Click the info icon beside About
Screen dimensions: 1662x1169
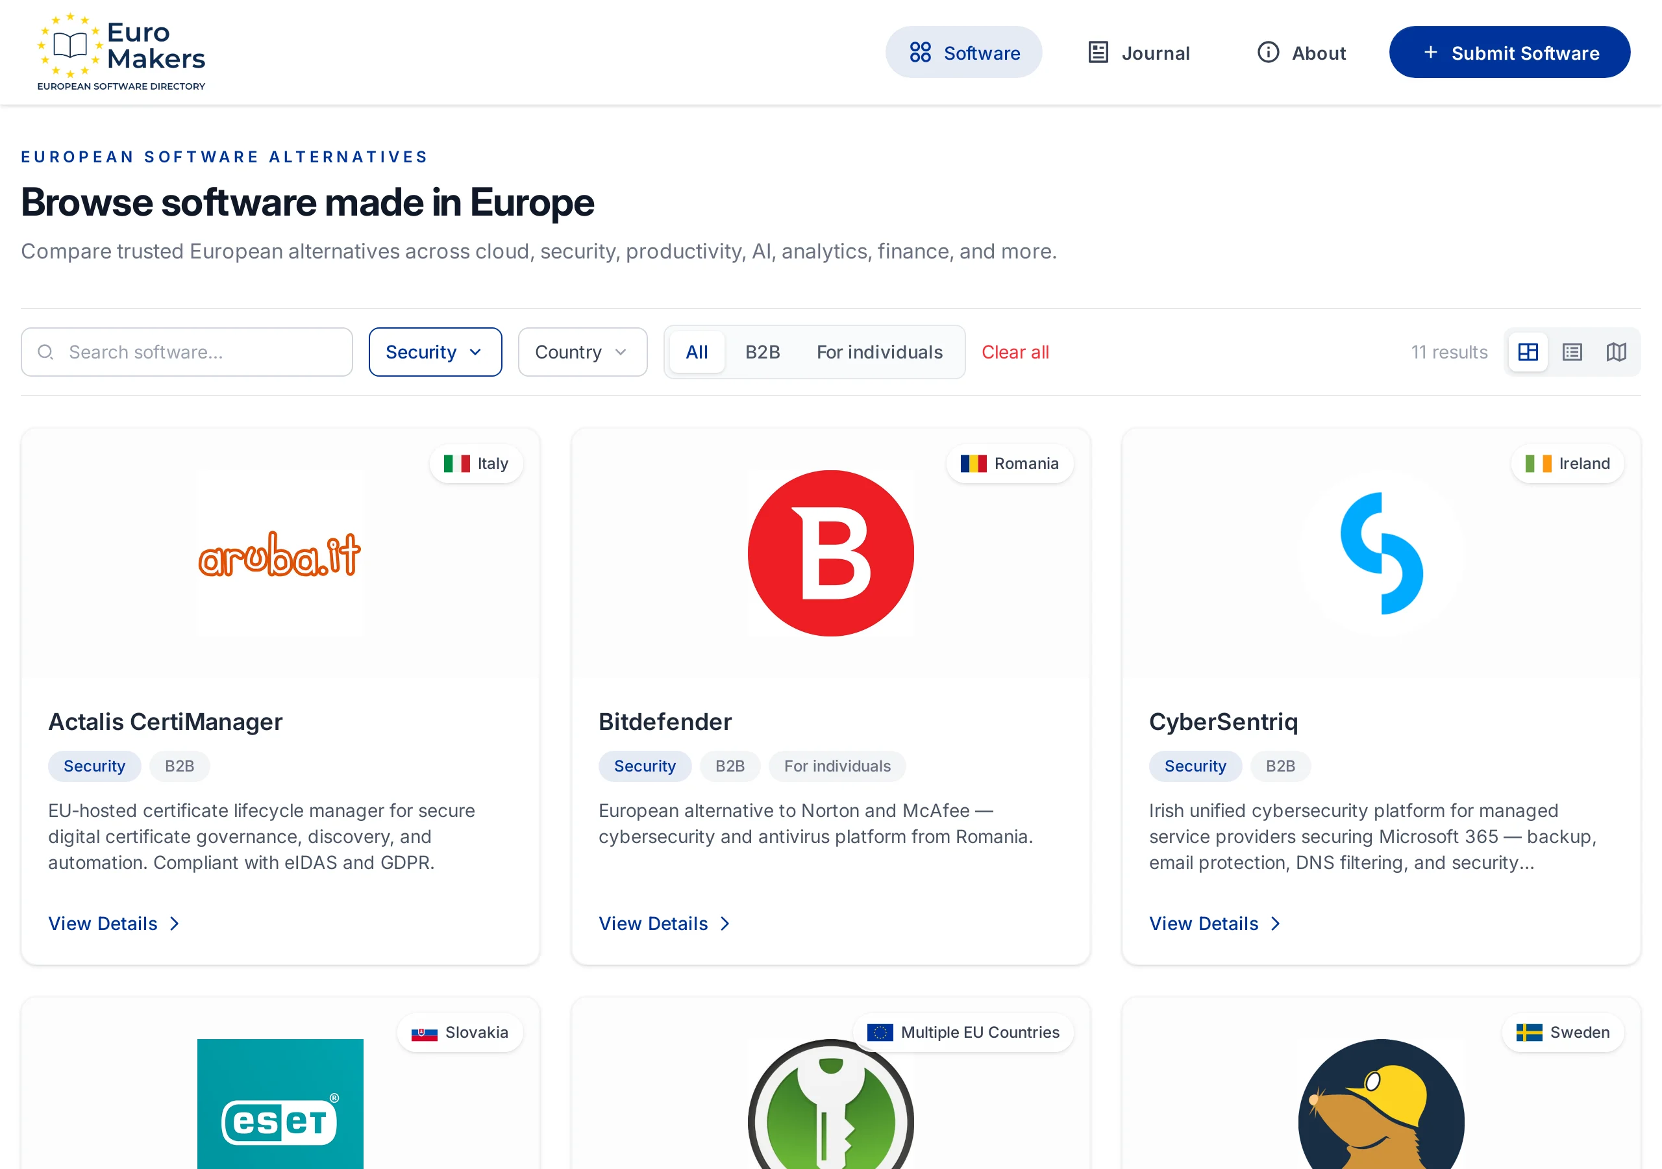[1267, 53]
